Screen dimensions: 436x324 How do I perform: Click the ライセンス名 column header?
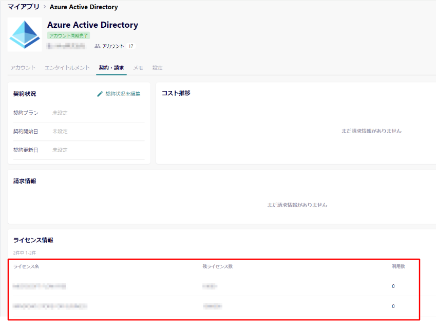tap(26, 266)
